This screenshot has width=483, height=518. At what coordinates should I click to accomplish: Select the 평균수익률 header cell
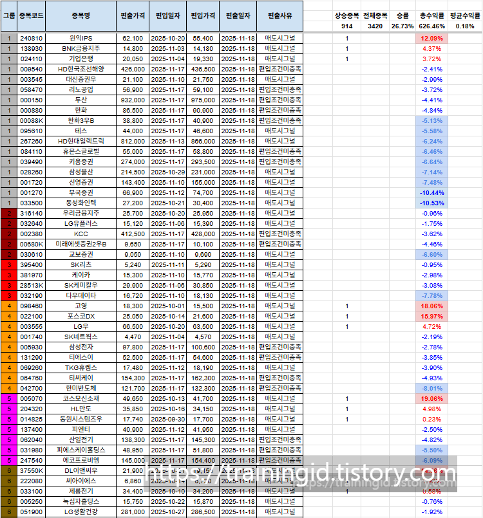tap(465, 15)
